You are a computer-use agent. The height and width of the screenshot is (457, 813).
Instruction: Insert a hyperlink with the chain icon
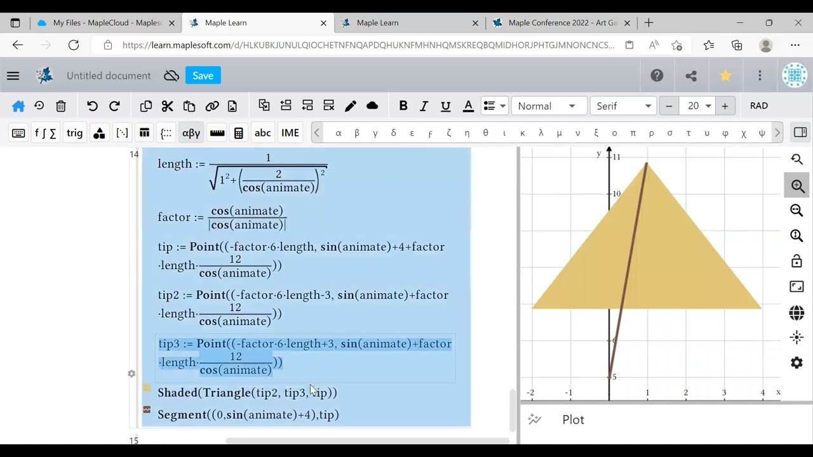(x=212, y=106)
